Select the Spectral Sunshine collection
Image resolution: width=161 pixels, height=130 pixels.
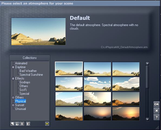(x=31, y=75)
